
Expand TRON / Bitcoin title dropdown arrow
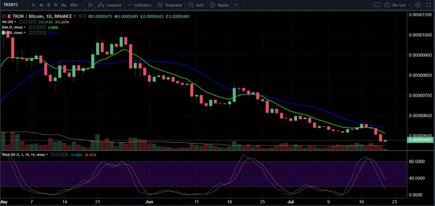[x=74, y=16]
